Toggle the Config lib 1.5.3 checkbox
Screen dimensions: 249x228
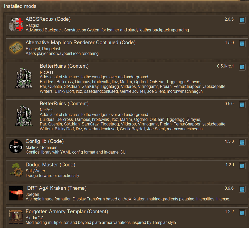click(242, 142)
